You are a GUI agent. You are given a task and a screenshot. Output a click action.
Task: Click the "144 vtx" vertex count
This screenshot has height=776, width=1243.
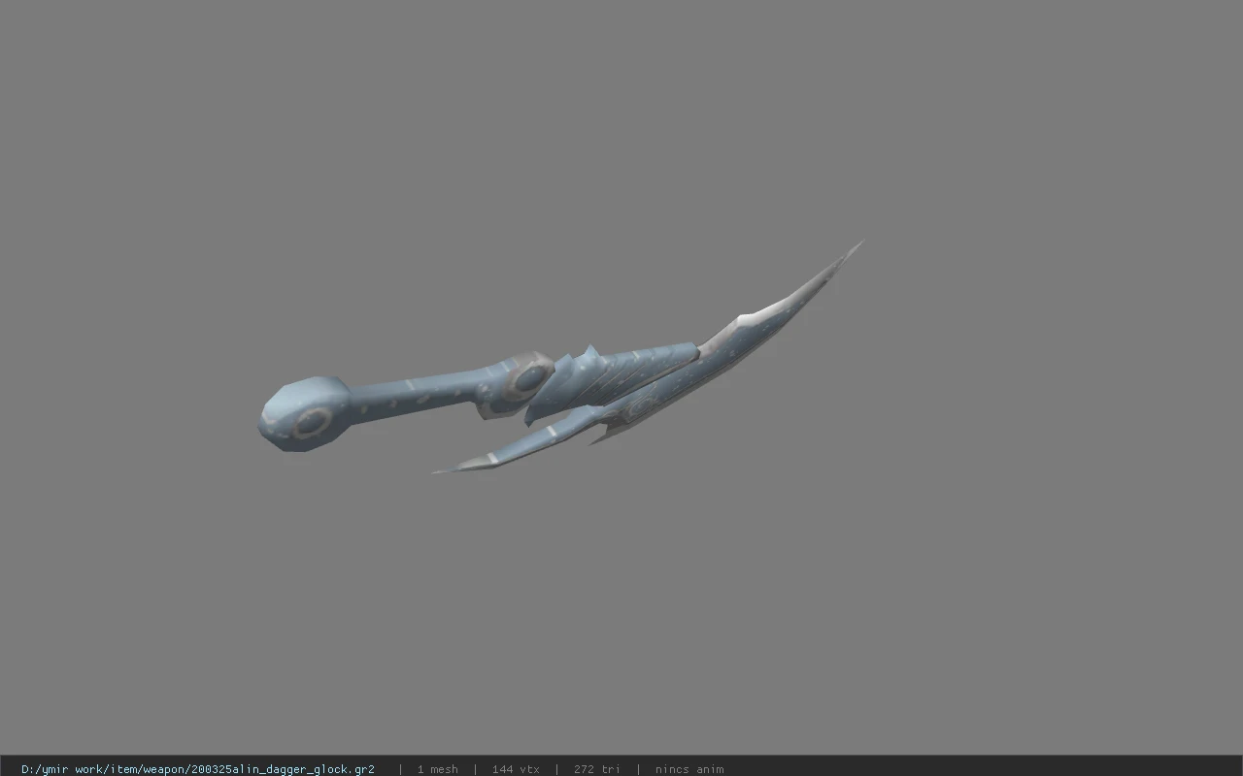pos(516,769)
